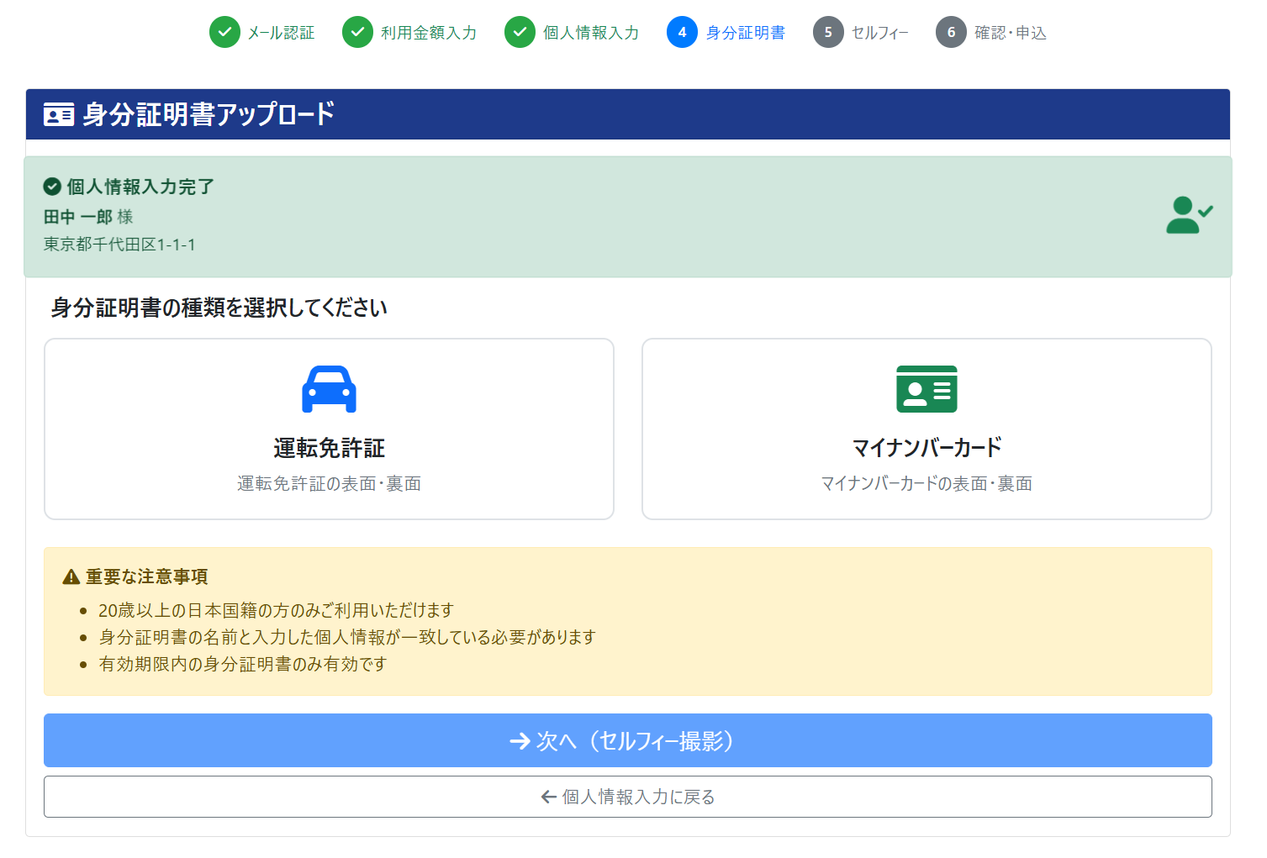
Task: Select the car icon for driver's license
Action: click(329, 388)
